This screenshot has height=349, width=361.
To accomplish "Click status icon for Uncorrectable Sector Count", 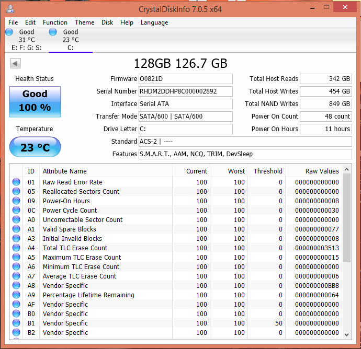I will 16,219.
